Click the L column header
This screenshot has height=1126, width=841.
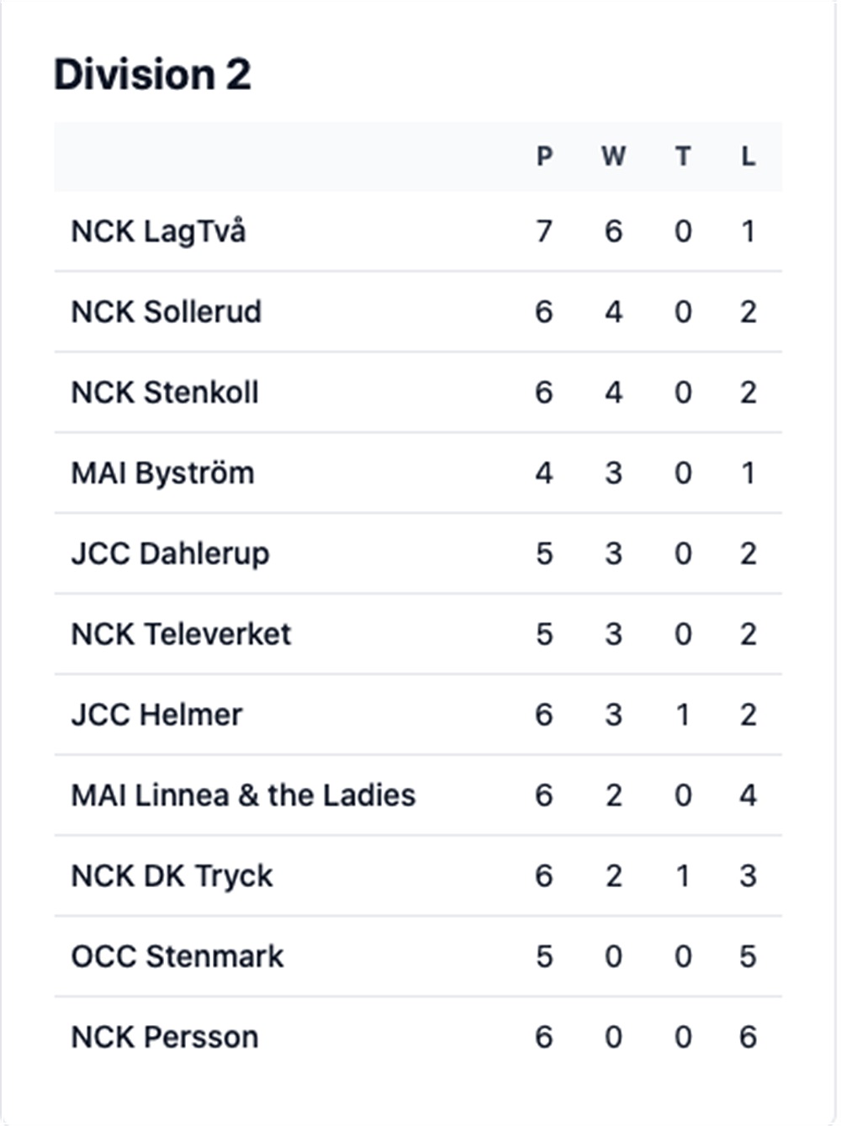(748, 156)
